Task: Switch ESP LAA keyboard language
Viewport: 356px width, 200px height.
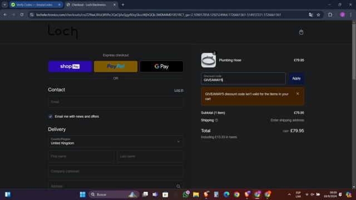Action: pyautogui.click(x=298, y=194)
